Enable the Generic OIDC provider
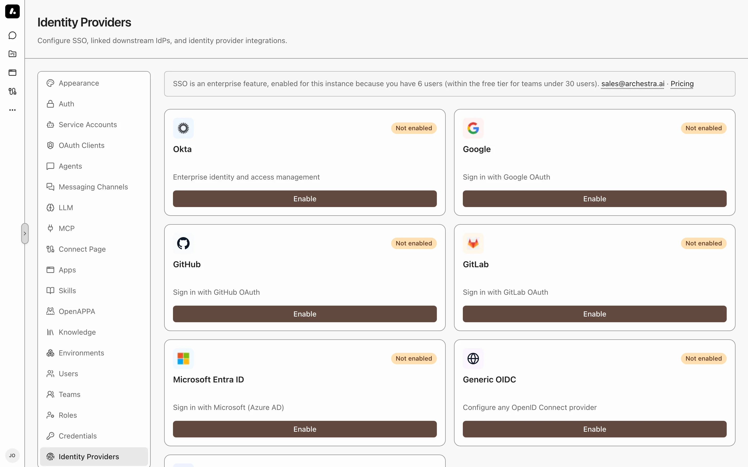This screenshot has height=467, width=748. coord(595,429)
